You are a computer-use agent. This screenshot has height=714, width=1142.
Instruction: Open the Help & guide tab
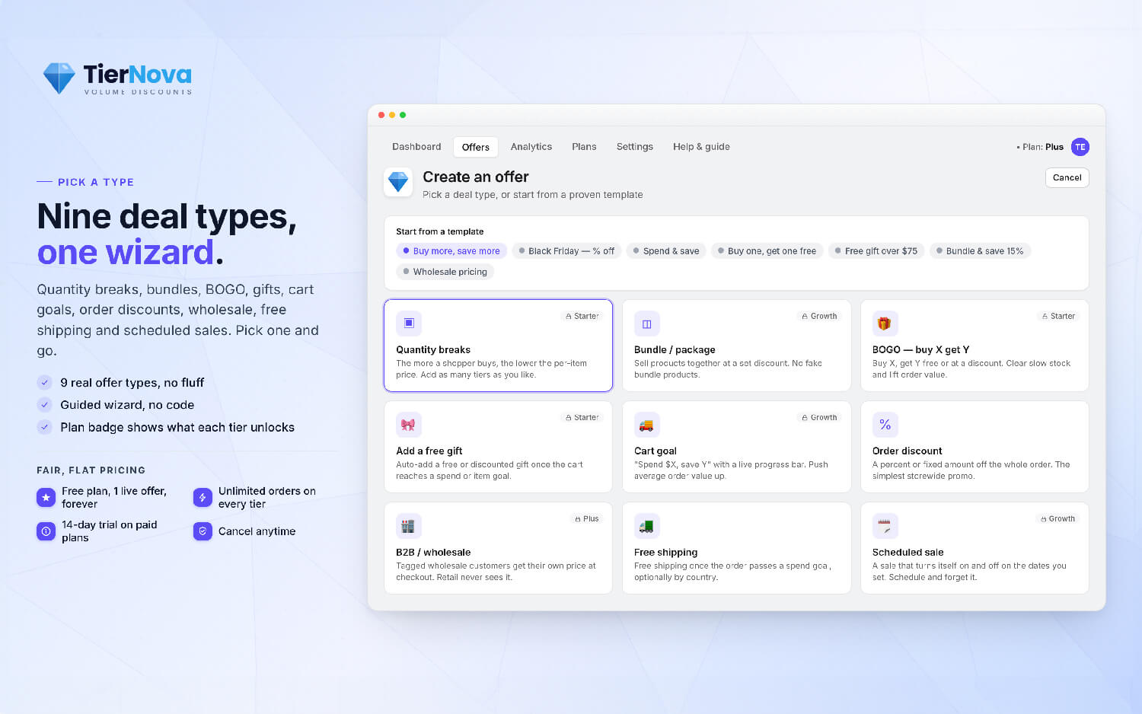click(701, 147)
